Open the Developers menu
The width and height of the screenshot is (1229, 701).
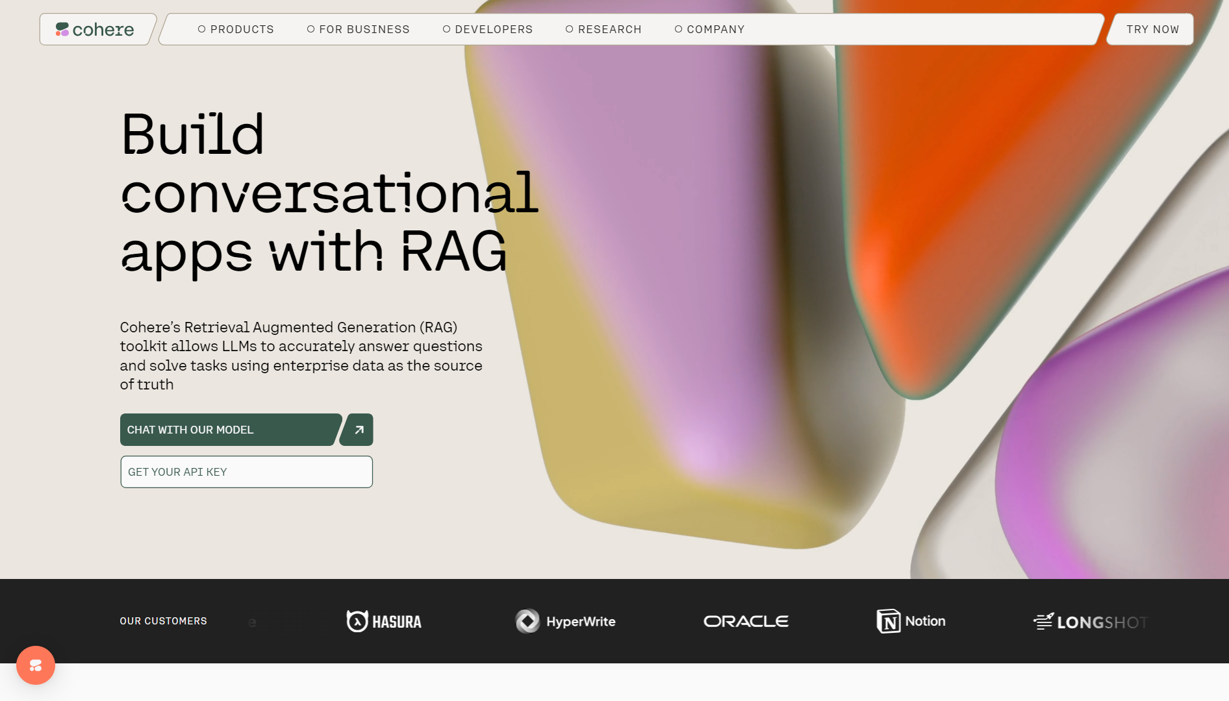pyautogui.click(x=487, y=29)
